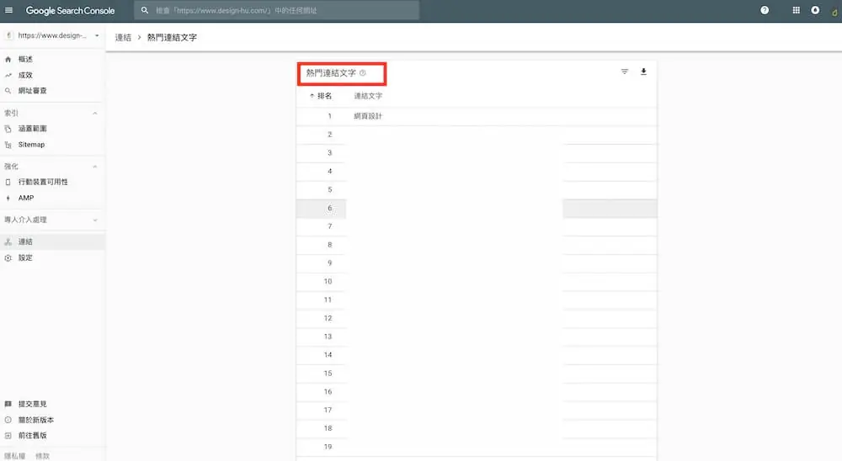This screenshot has height=461, width=842.
Task: Open the table filter icon
Action: (x=625, y=72)
